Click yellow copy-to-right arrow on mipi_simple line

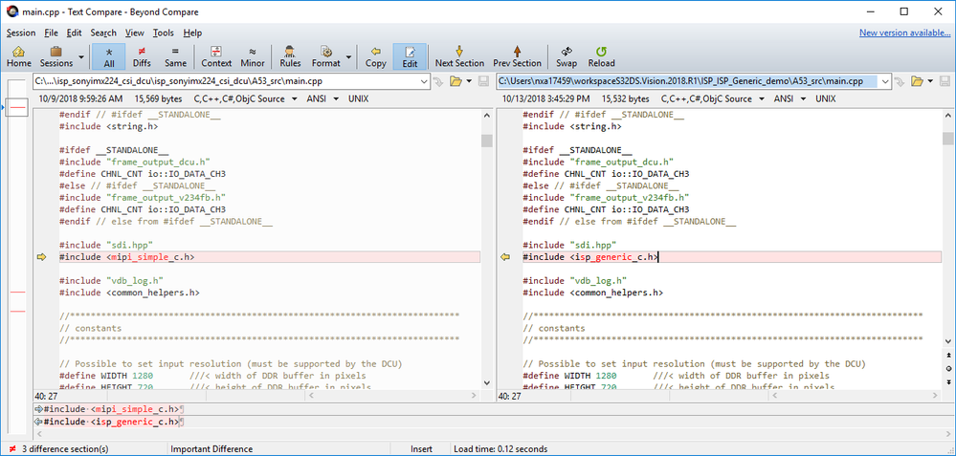coord(42,257)
